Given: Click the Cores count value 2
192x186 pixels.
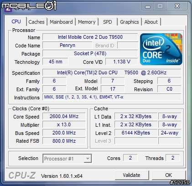Looking at the screenshot, I should coord(130,158).
